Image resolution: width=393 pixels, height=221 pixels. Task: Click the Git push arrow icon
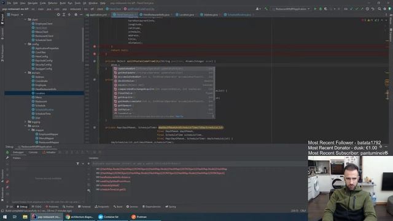362,9
